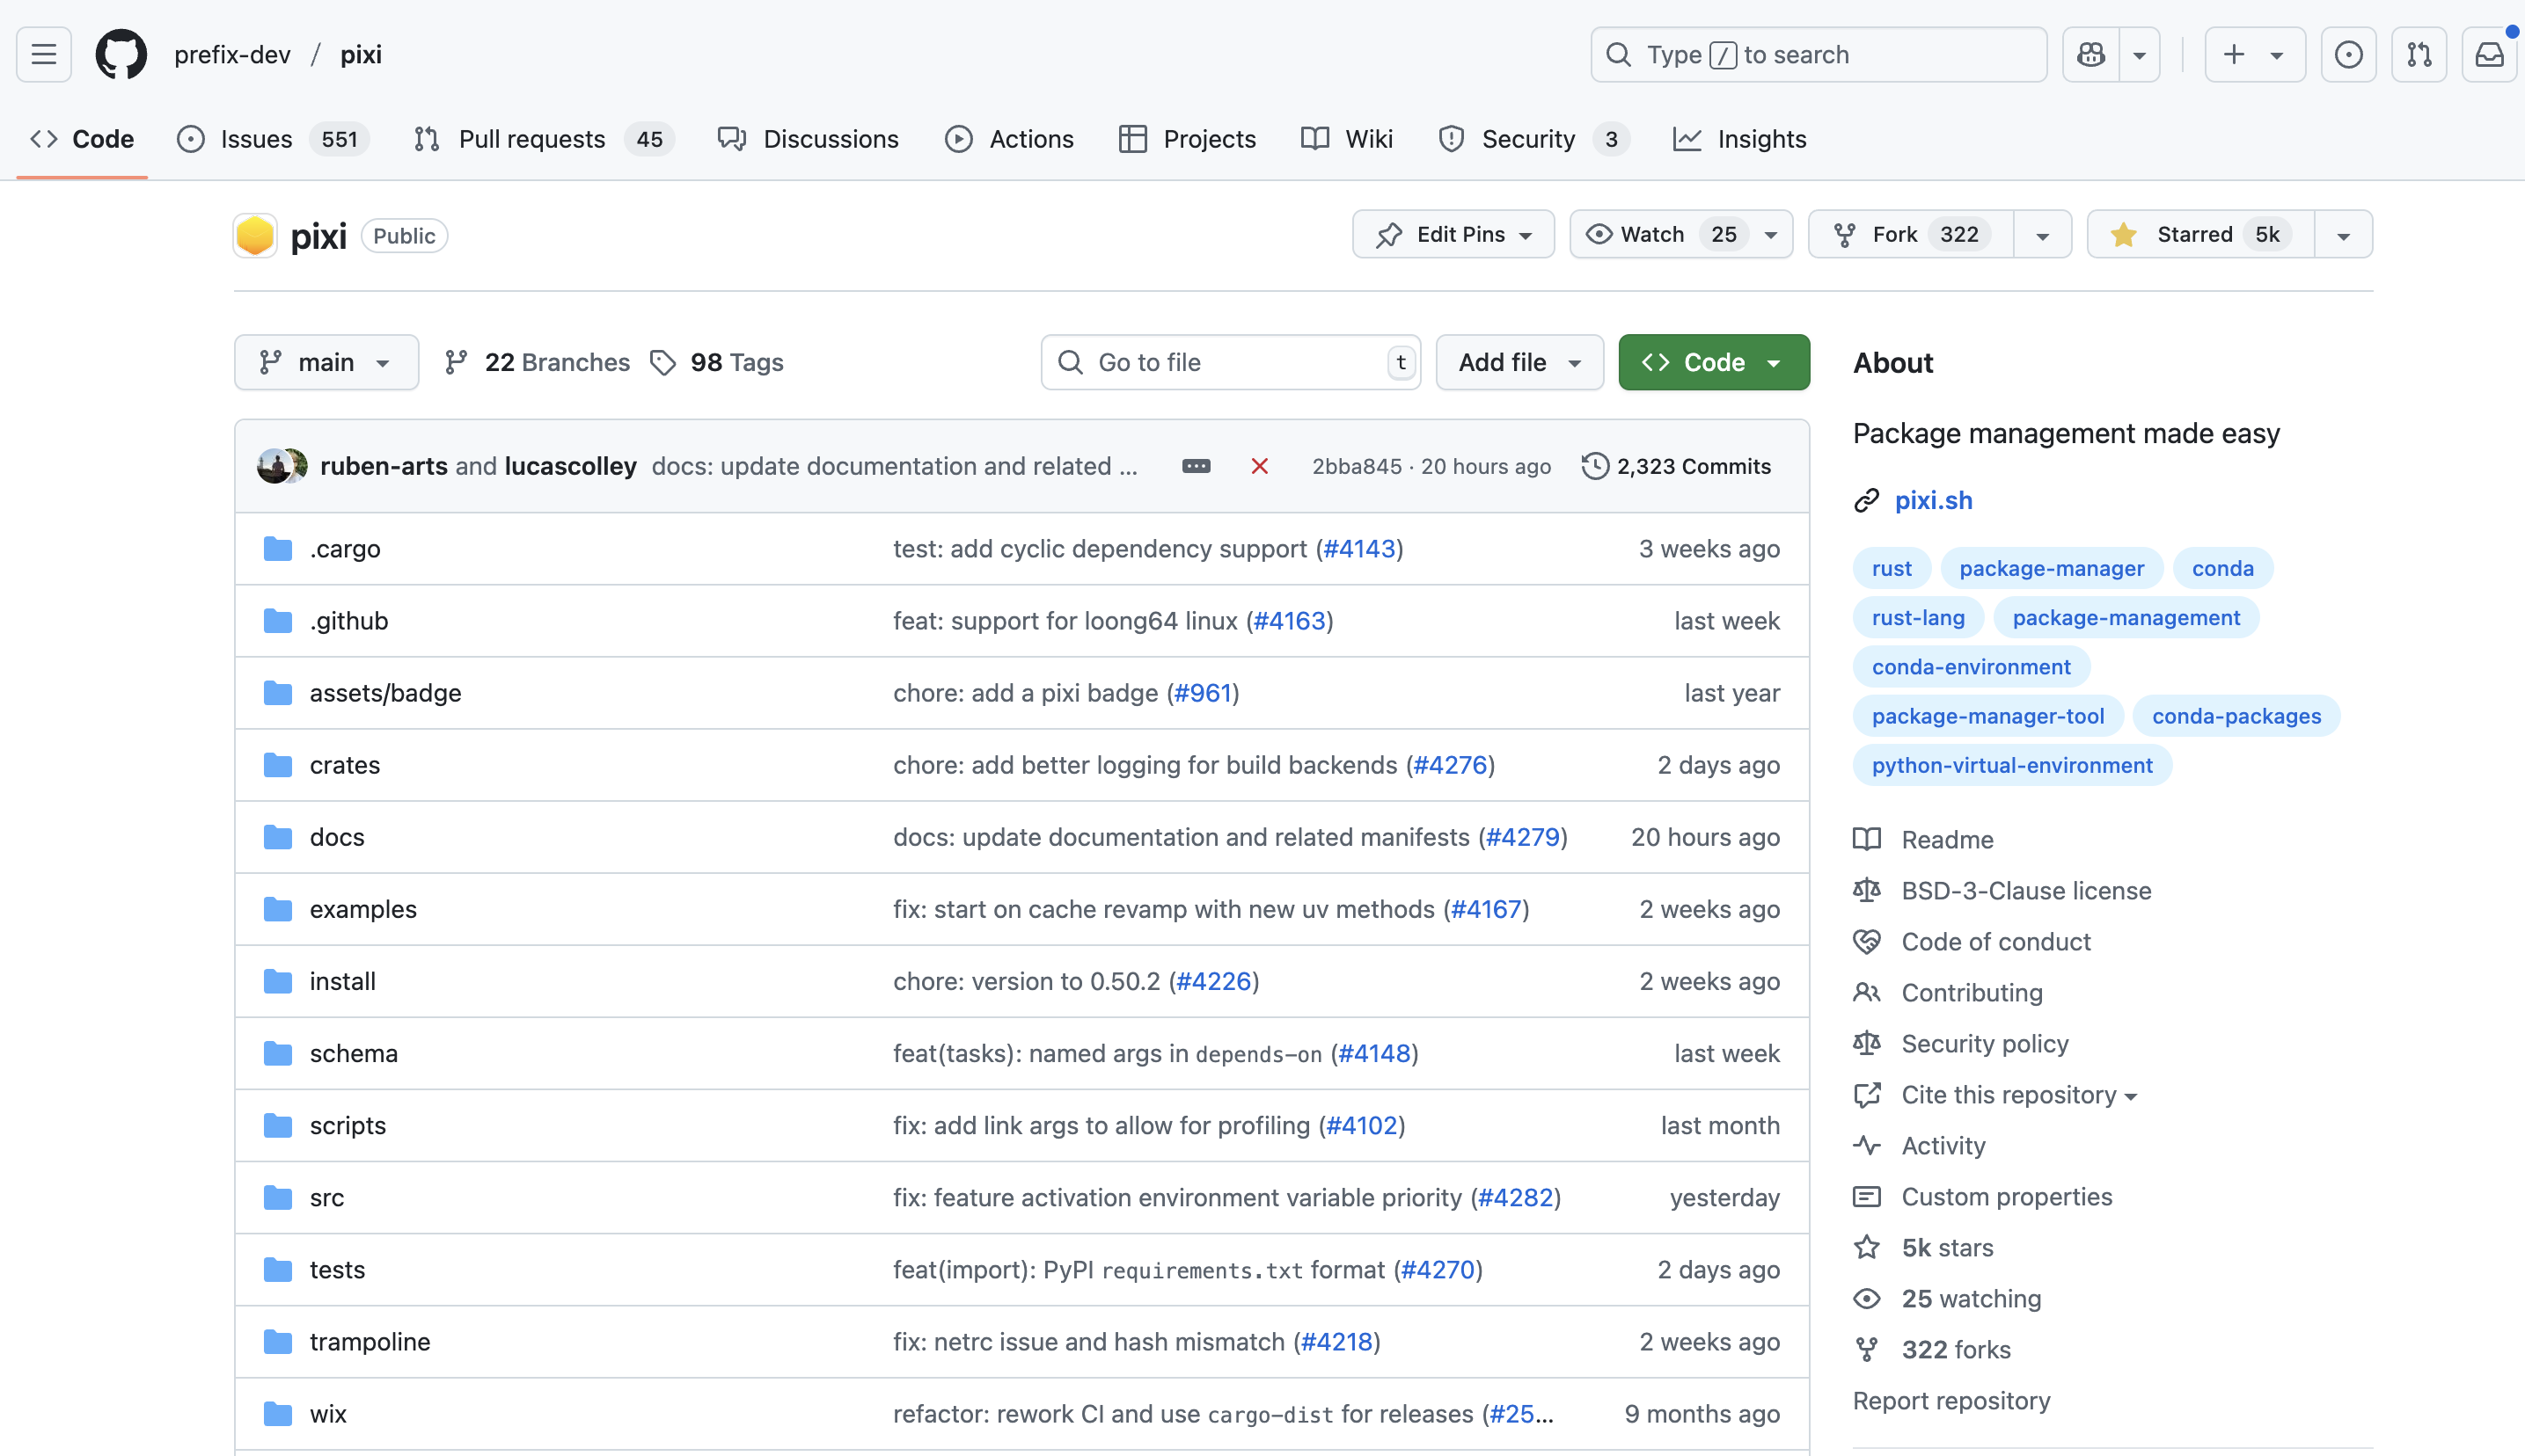
Task: Switch to the Discussions tab
Action: [809, 139]
